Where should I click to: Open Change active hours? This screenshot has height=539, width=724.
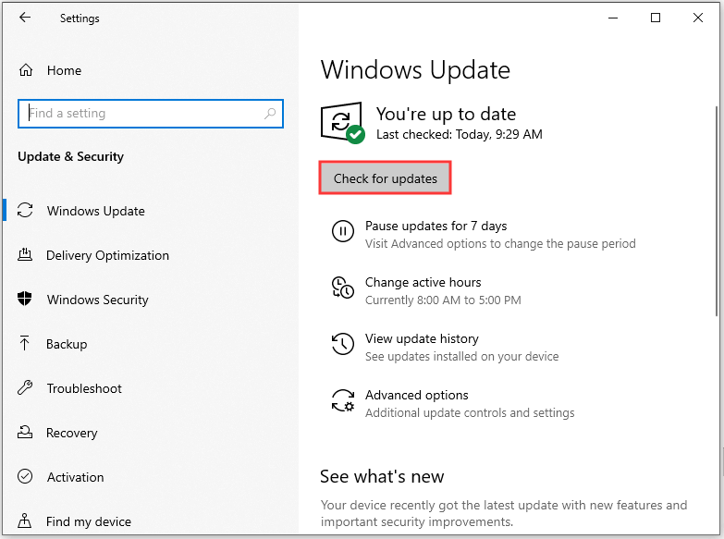[x=423, y=282]
